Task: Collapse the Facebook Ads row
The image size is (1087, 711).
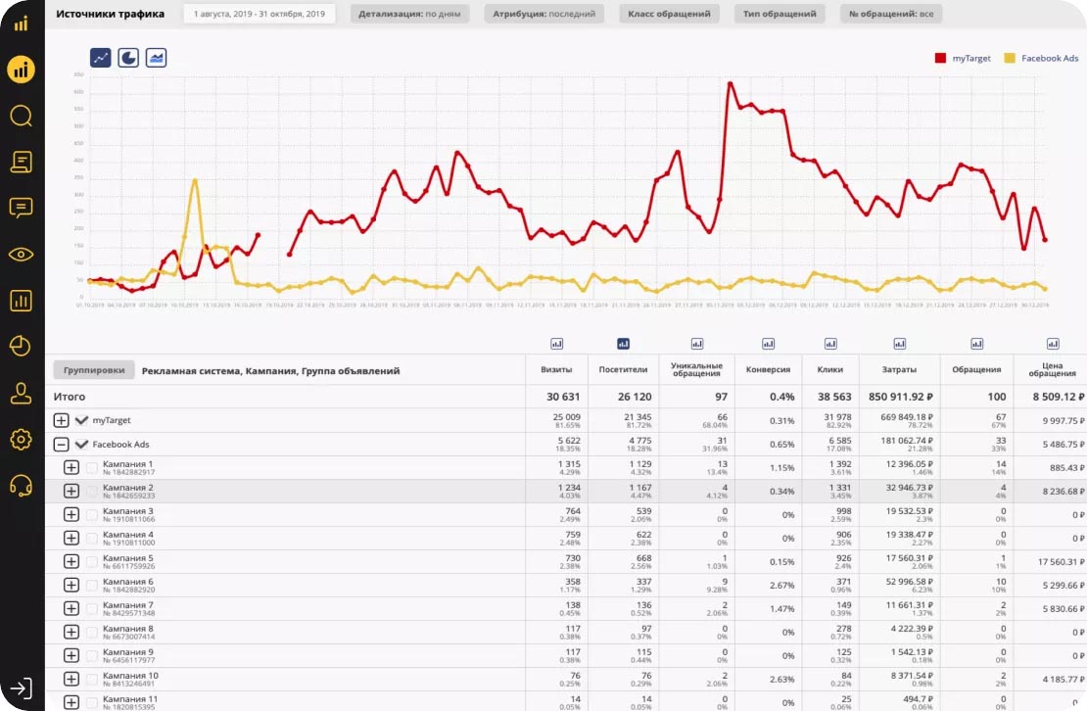Action: (x=61, y=445)
